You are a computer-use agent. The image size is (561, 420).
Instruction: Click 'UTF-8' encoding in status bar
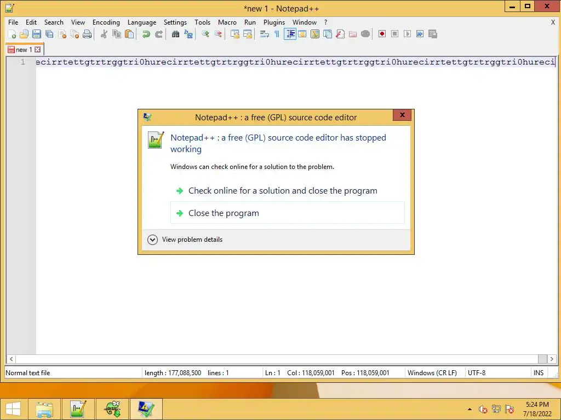tap(477, 373)
